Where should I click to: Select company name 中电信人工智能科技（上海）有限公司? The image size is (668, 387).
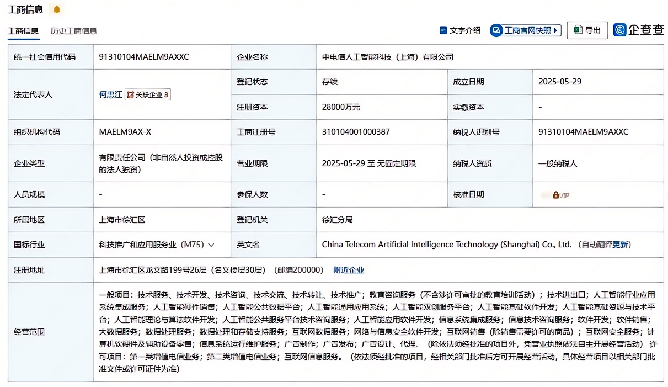point(388,57)
